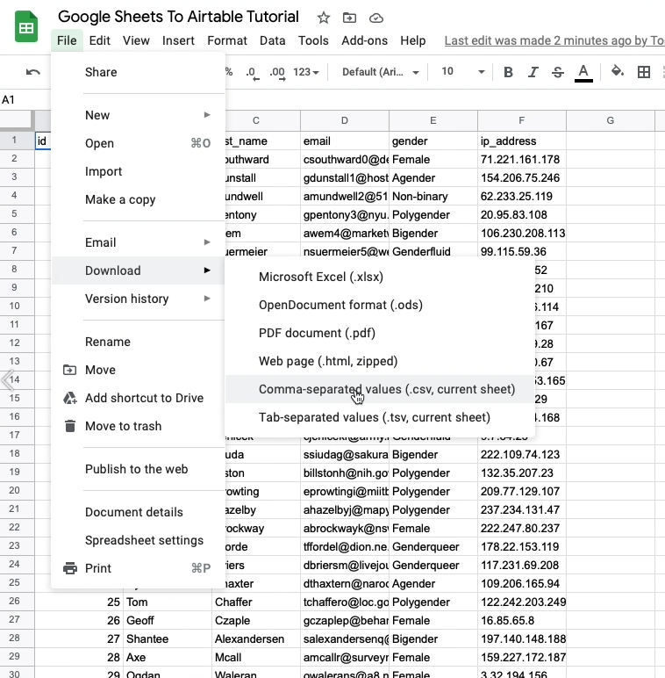Choose Share from File menu
This screenshot has height=678, width=665.
point(139,72)
